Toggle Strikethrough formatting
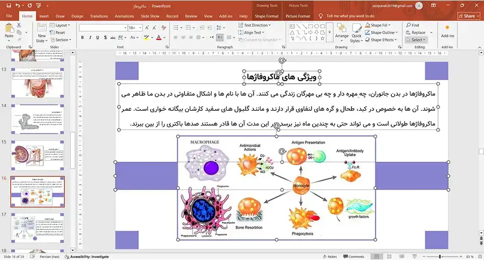The height and width of the screenshot is (260, 484). point(113,37)
